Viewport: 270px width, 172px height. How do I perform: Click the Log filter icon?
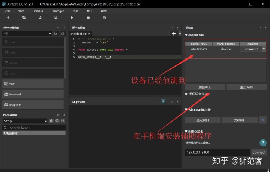click(x=163, y=102)
